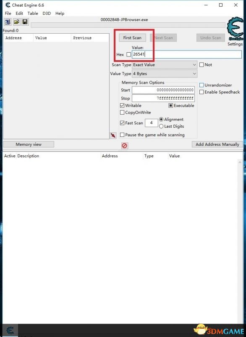This screenshot has height=337, width=246.
Task: Click red arrow to copy selected addresses
Action: tap(113, 135)
